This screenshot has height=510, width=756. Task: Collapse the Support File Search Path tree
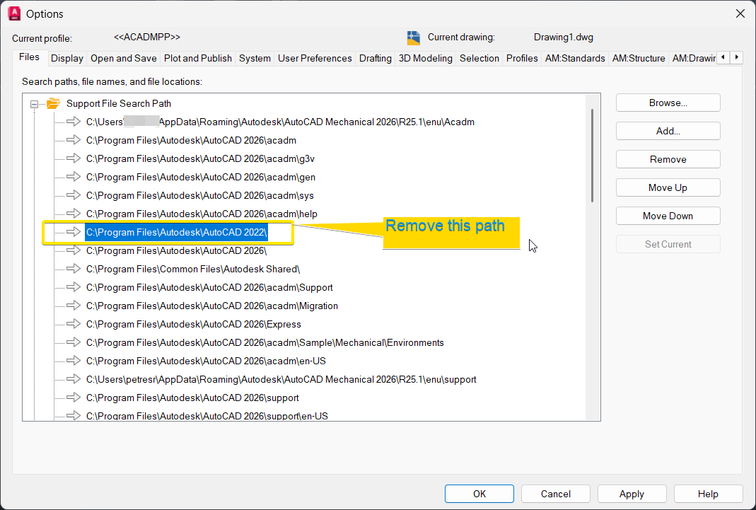tap(34, 103)
